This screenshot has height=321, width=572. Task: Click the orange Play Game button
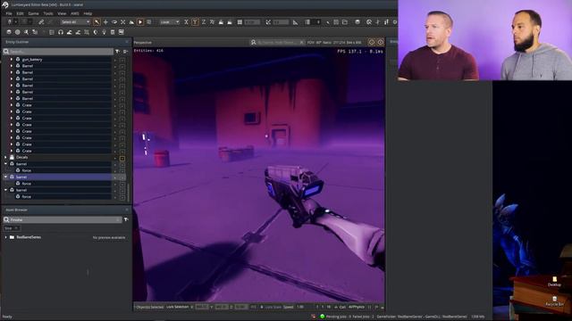coord(140,22)
